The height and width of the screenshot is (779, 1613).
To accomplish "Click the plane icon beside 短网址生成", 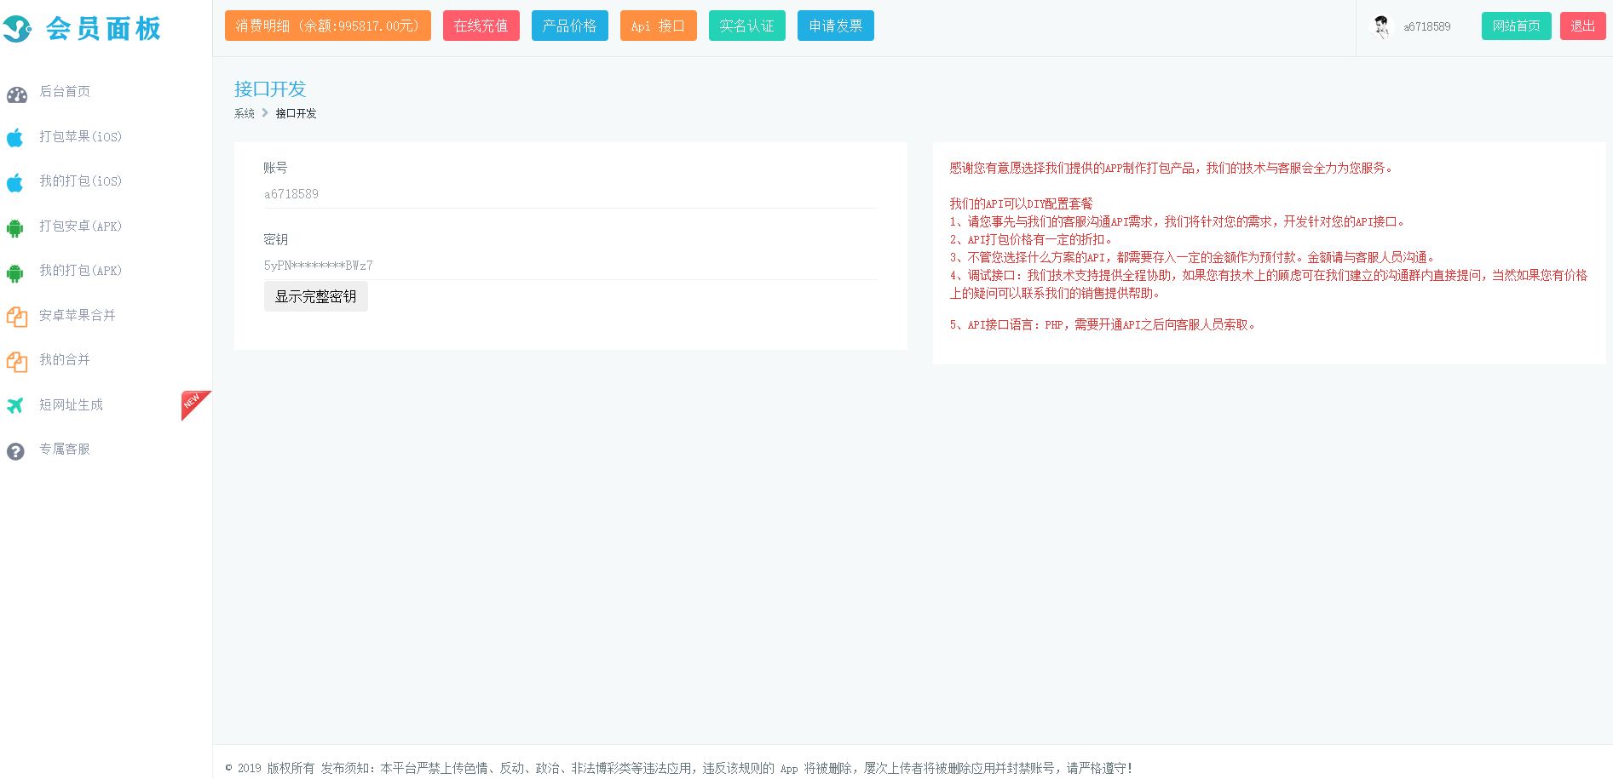I will 15,405.
